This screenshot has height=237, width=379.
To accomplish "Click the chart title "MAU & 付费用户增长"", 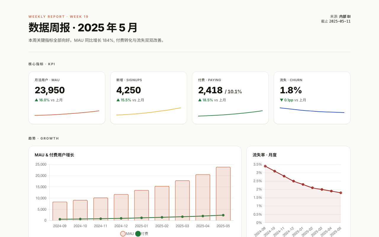I will [54, 155].
